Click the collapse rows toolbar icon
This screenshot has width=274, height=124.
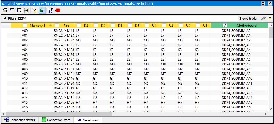coord(12,10)
